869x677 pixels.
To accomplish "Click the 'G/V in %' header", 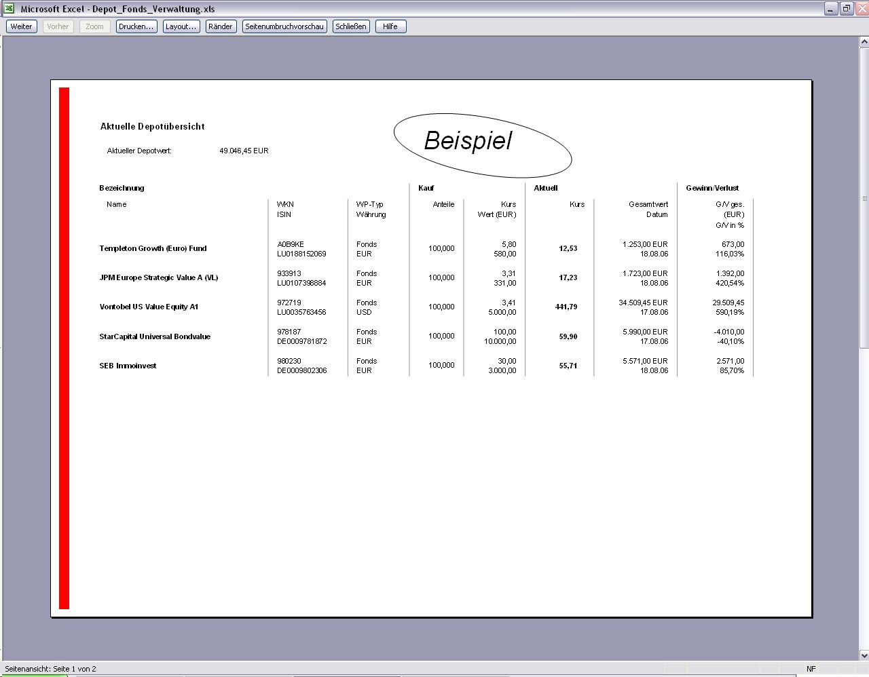I will pos(730,225).
